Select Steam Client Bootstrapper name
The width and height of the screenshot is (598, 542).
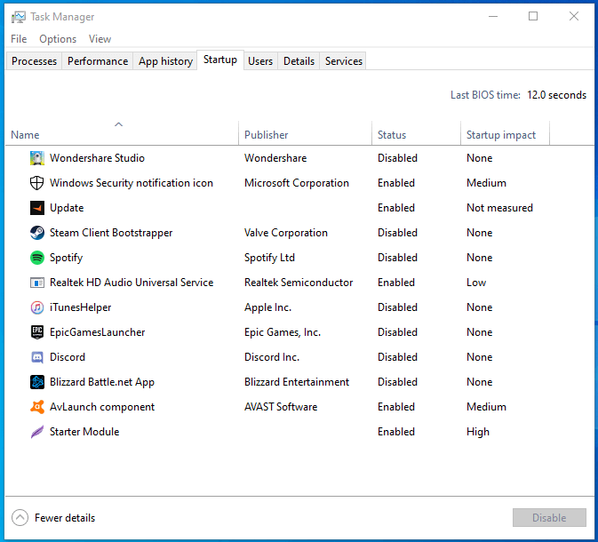click(x=111, y=233)
